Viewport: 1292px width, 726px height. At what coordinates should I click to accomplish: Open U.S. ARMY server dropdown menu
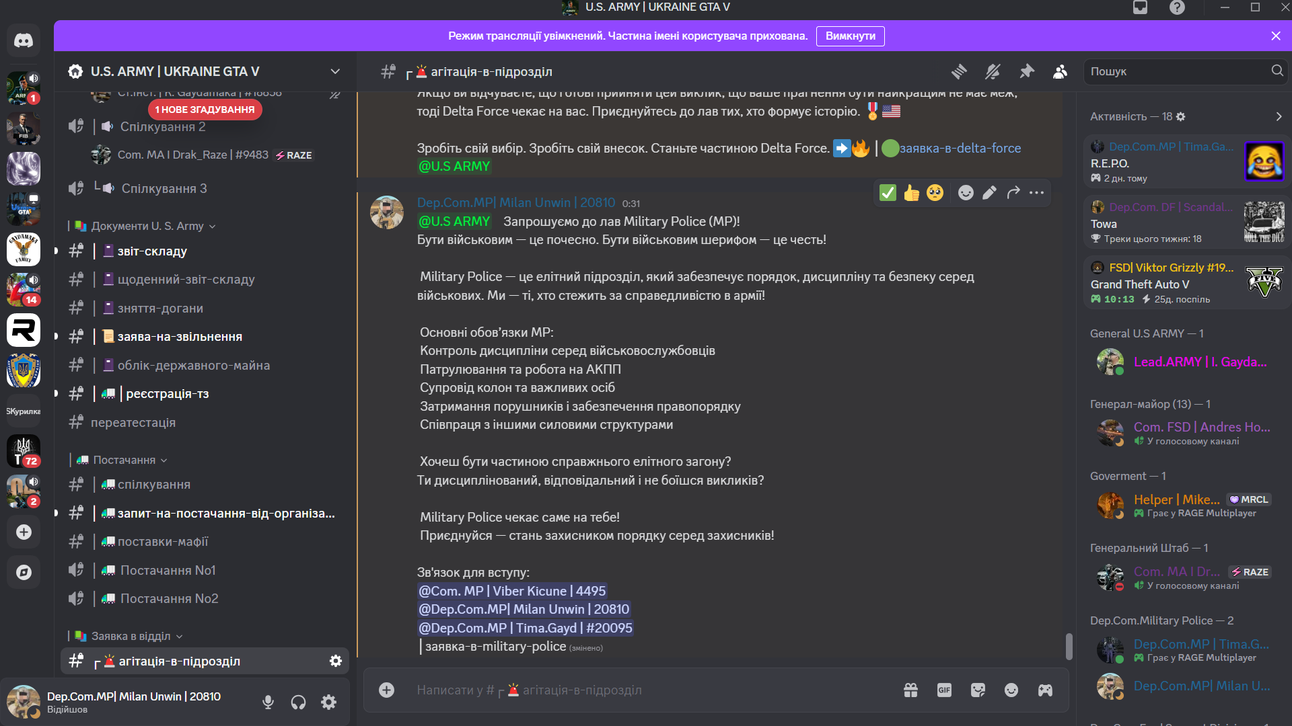[335, 71]
